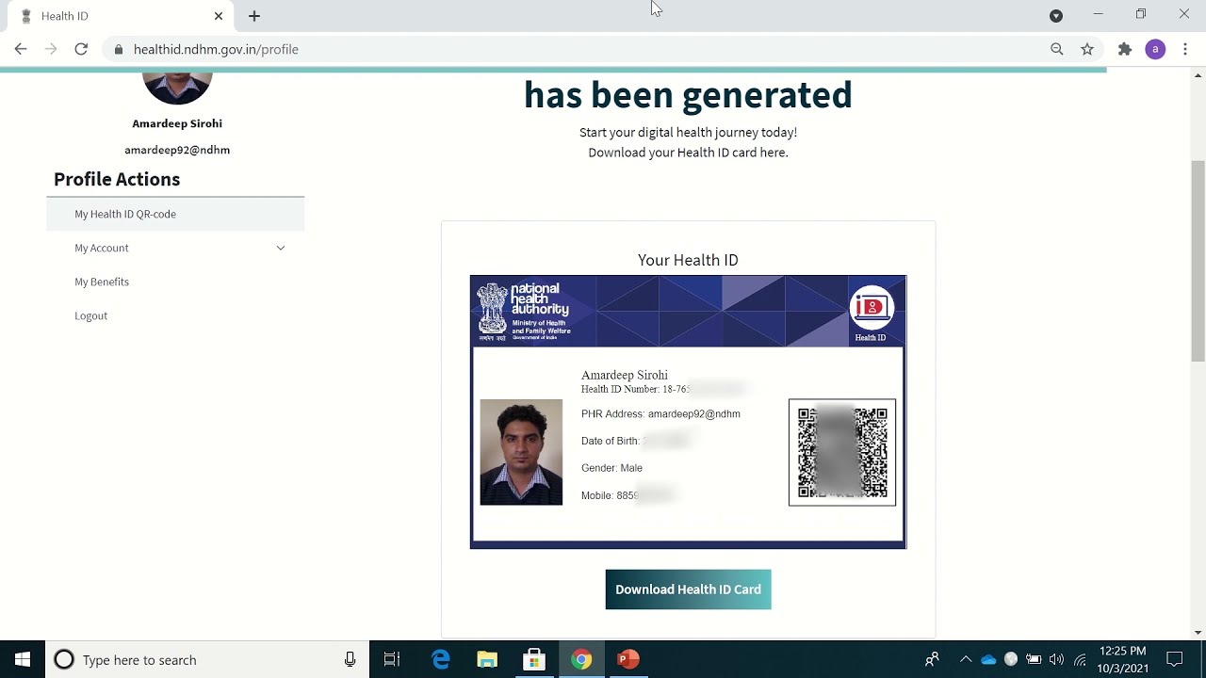Open Microsoft Store from taskbar

[534, 660]
